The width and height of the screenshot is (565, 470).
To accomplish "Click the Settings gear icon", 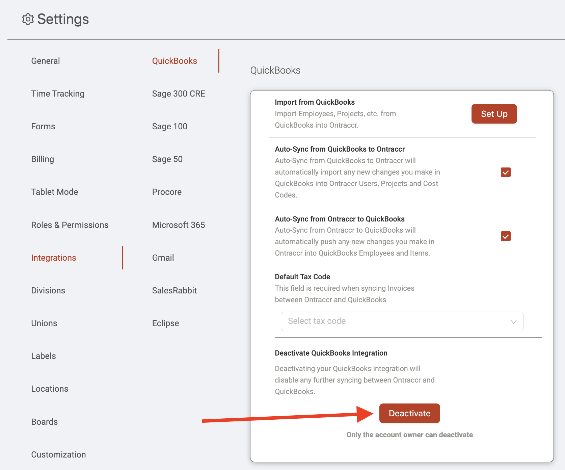I will tap(28, 19).
